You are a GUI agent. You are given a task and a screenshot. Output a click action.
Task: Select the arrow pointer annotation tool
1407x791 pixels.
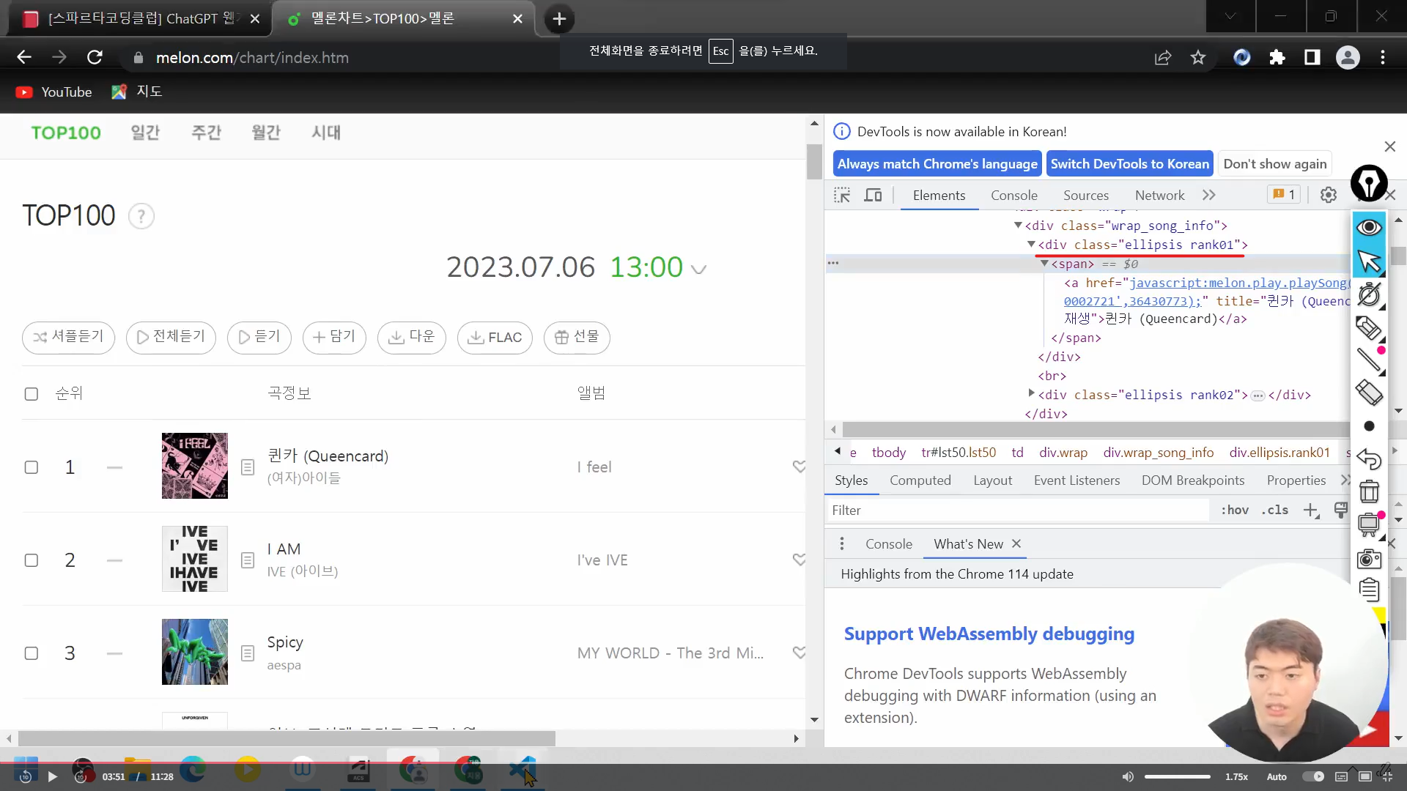pos(1369,261)
